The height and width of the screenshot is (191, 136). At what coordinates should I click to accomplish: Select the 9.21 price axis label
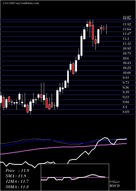tap(126, 97)
